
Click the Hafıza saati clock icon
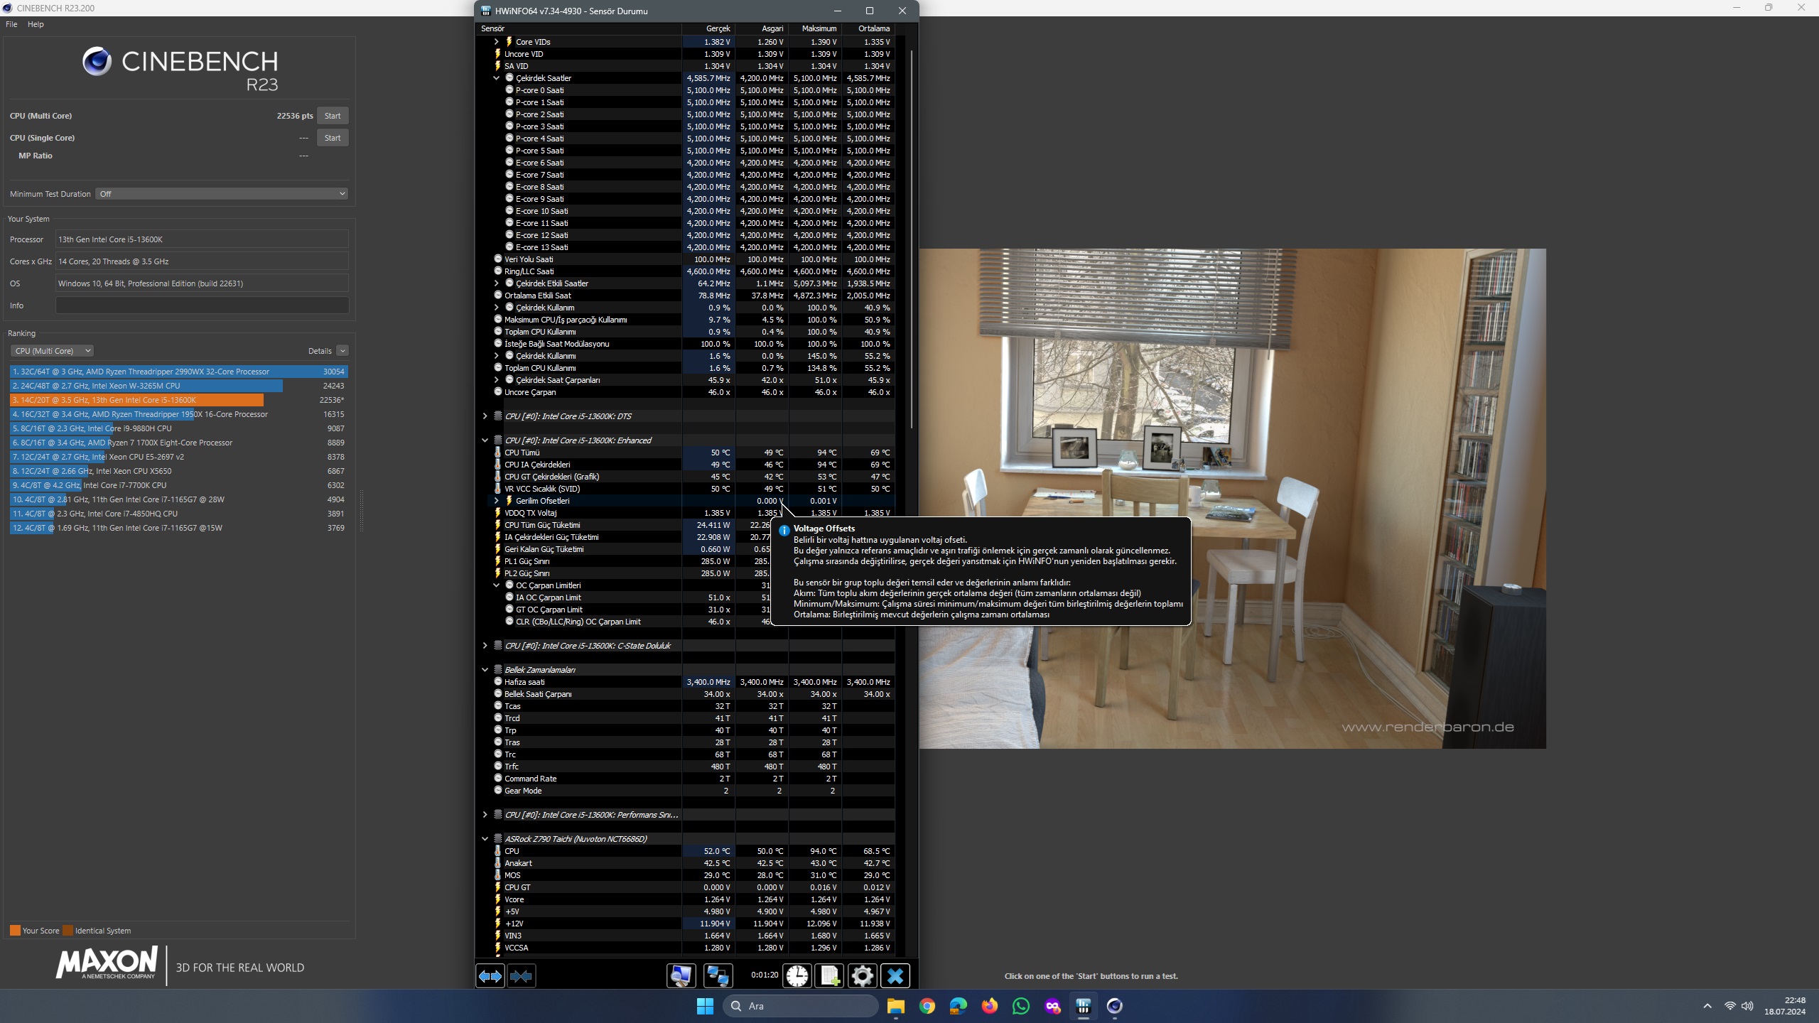497,682
